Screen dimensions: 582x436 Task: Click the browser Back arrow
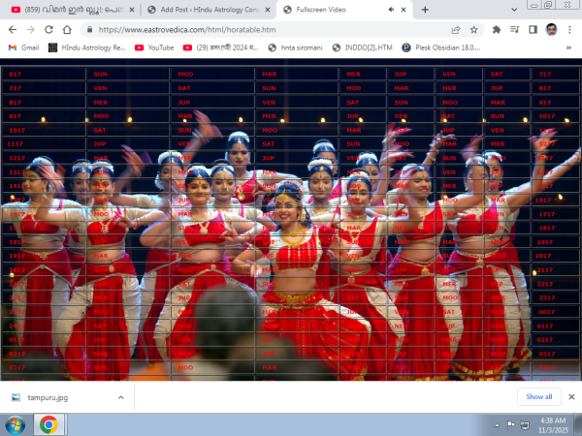click(x=10, y=29)
